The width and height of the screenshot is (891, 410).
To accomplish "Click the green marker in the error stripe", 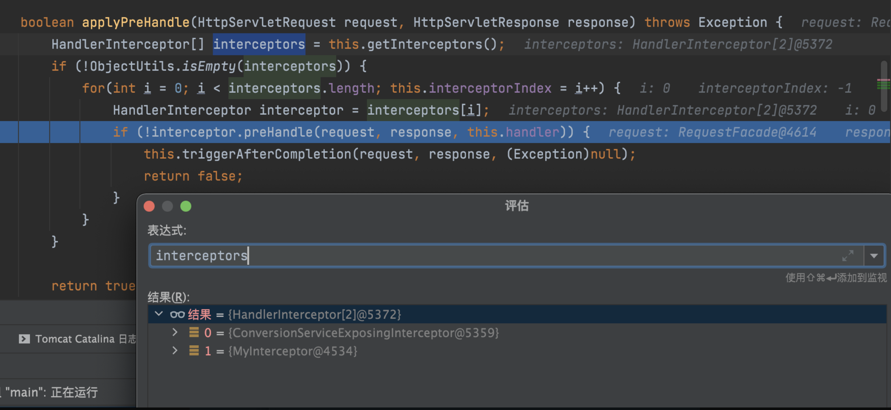I will (883, 85).
